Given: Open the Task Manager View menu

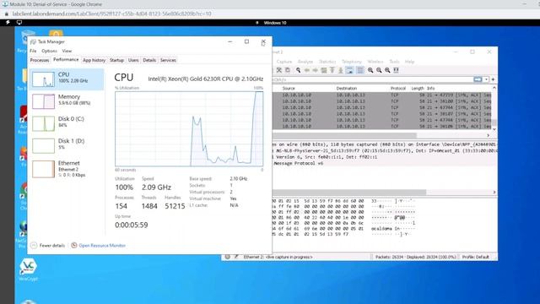Looking at the screenshot, I should (67, 51).
